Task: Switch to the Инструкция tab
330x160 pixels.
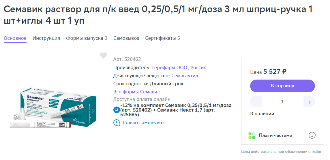Action: [46, 38]
